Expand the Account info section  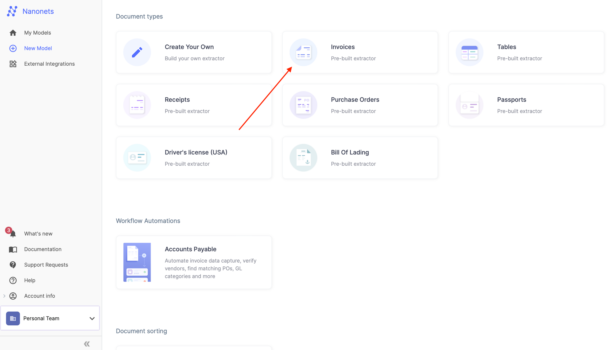coord(4,296)
